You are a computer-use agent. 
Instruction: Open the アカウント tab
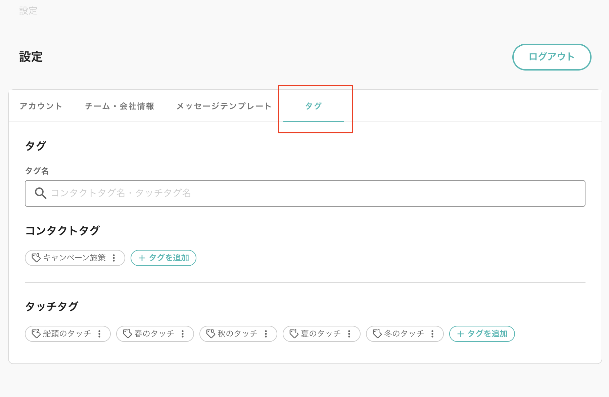pyautogui.click(x=41, y=106)
